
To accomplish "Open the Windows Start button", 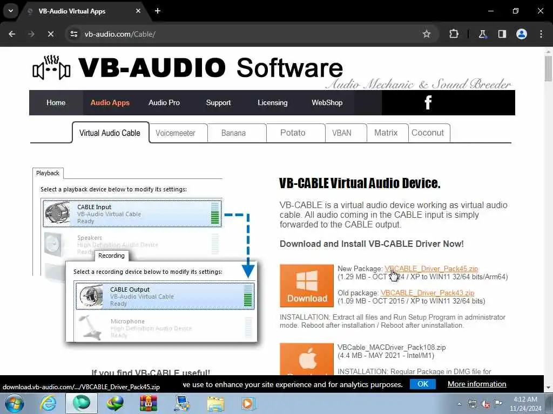I will click(x=14, y=403).
